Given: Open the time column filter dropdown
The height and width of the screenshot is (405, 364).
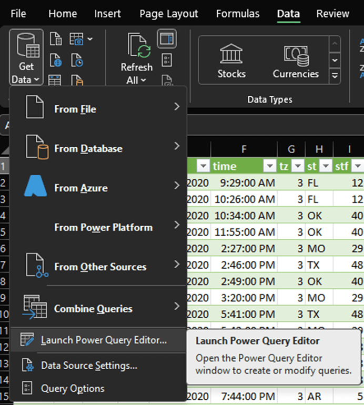Looking at the screenshot, I should (x=270, y=167).
